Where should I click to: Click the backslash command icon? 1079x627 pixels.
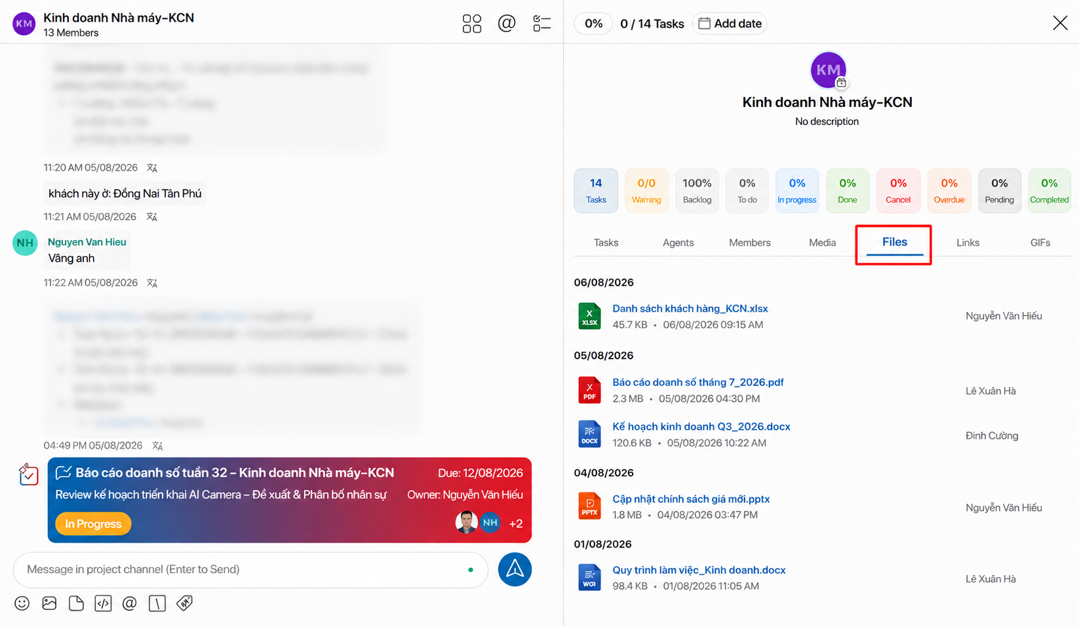coord(157,603)
